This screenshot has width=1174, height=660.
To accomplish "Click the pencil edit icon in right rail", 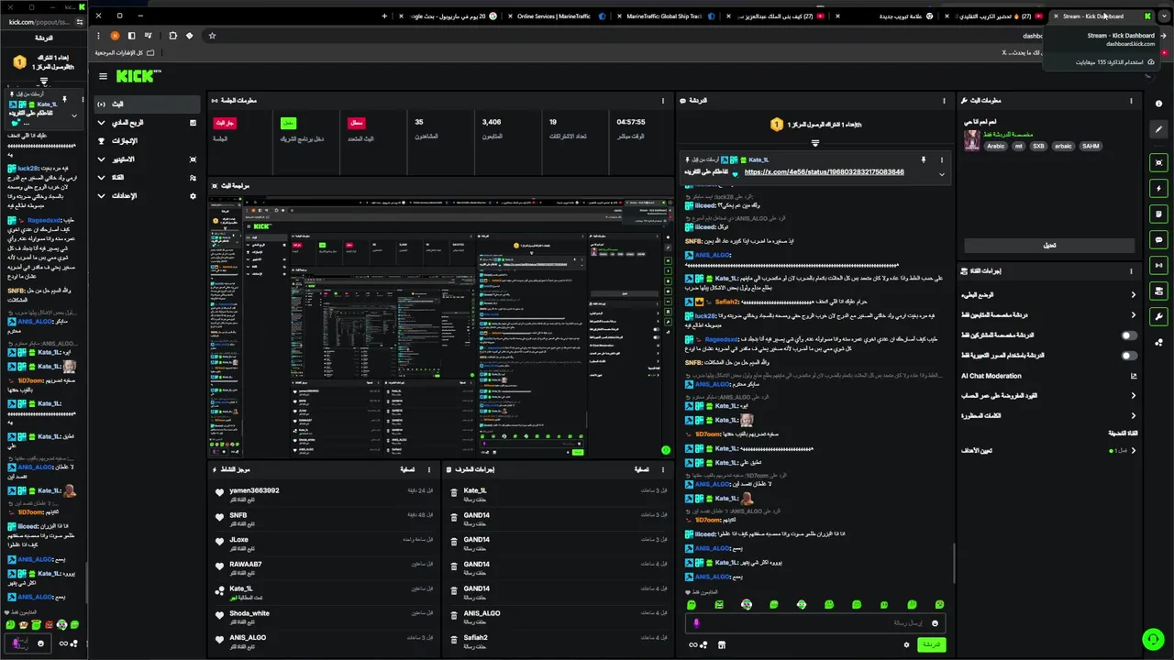I will [x=1159, y=129].
